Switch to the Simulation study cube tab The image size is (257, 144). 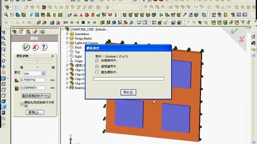tap(43, 32)
